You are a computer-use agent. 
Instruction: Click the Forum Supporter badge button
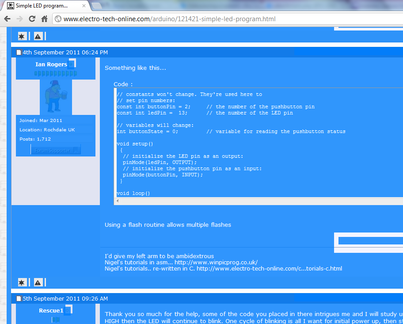tap(56, 150)
